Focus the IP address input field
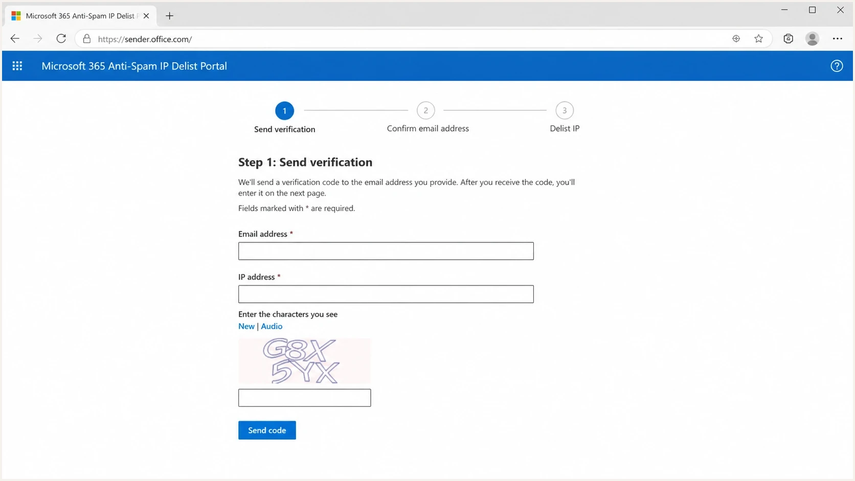 pos(386,294)
